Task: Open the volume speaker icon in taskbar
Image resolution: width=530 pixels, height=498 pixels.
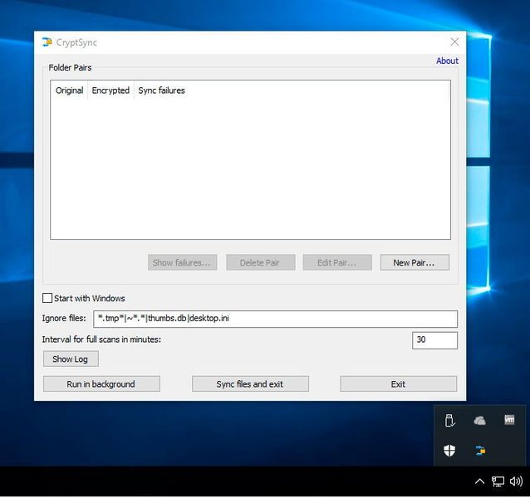Action: (x=516, y=481)
